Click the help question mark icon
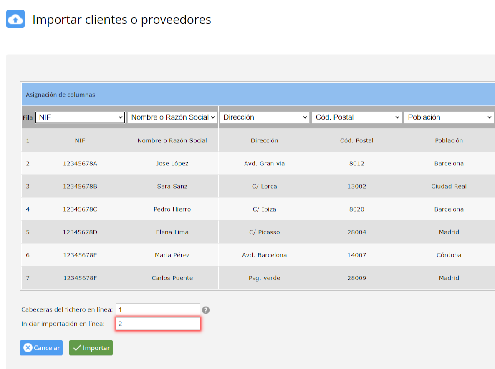 pyautogui.click(x=206, y=310)
